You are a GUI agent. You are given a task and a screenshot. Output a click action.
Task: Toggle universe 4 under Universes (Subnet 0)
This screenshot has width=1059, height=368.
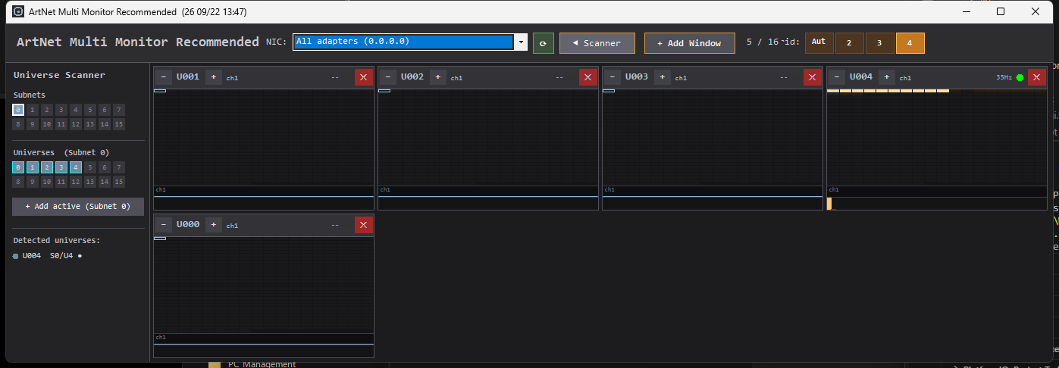click(x=76, y=167)
